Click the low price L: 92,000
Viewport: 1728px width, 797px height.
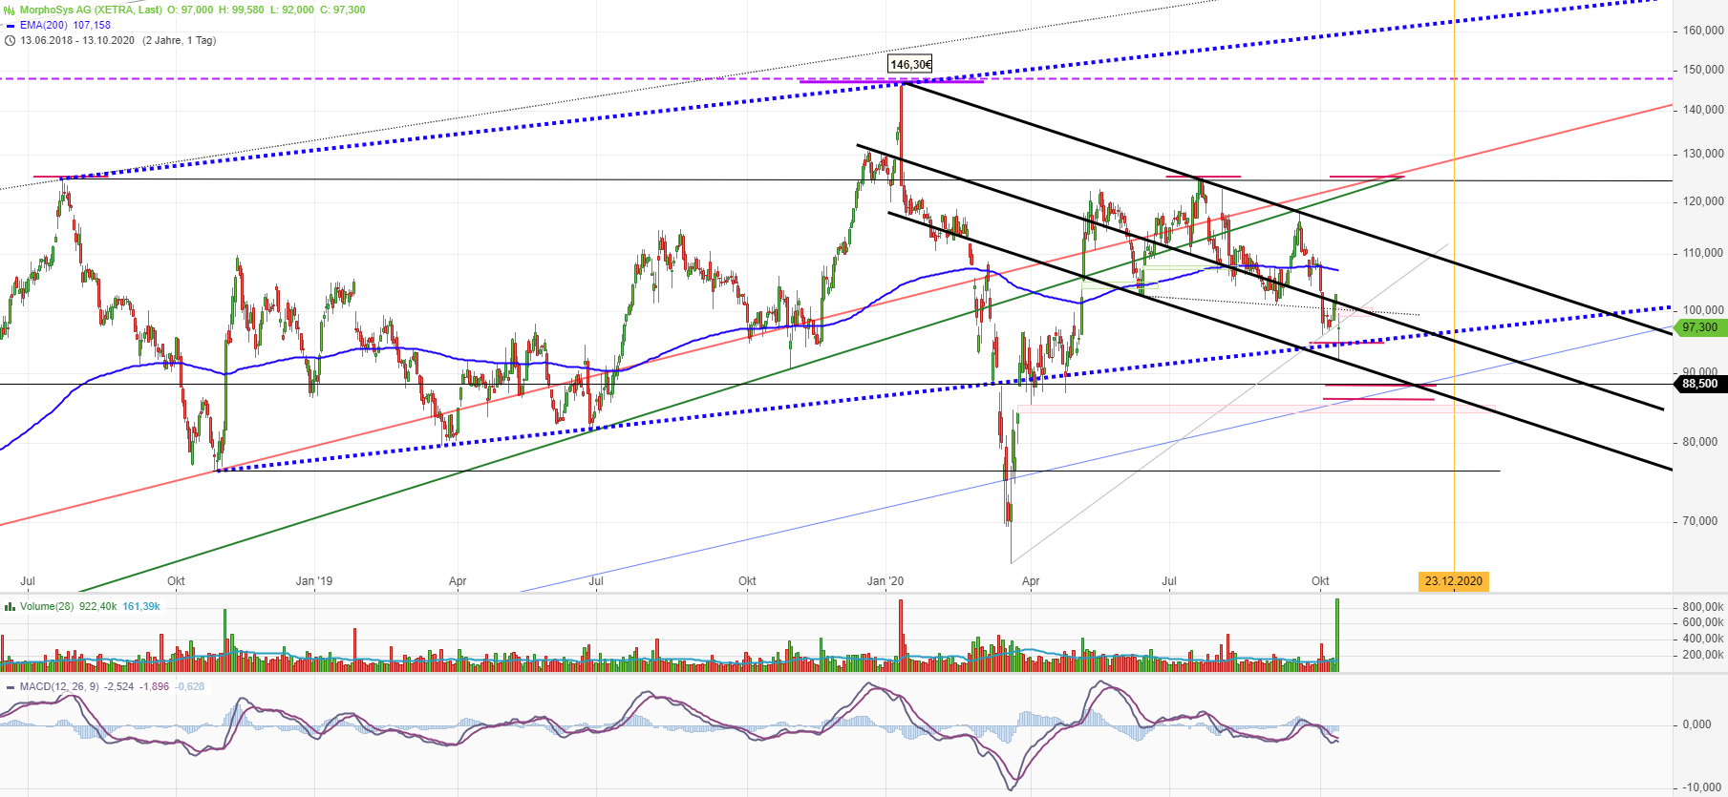292,10
